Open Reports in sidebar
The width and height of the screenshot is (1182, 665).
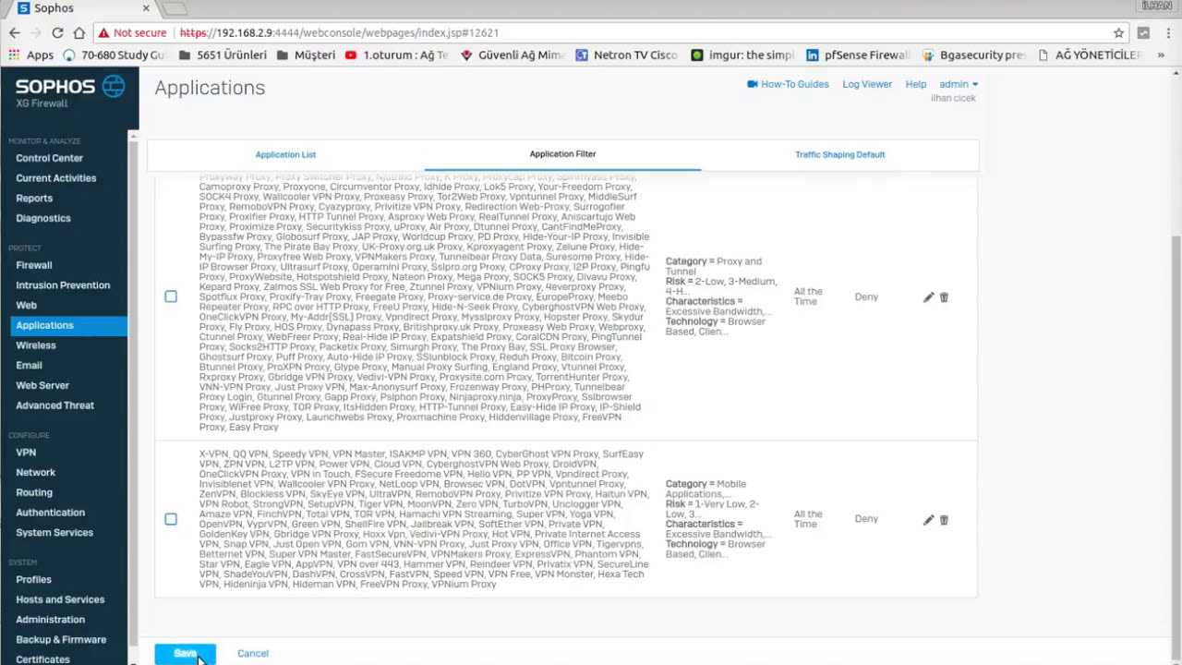point(34,199)
